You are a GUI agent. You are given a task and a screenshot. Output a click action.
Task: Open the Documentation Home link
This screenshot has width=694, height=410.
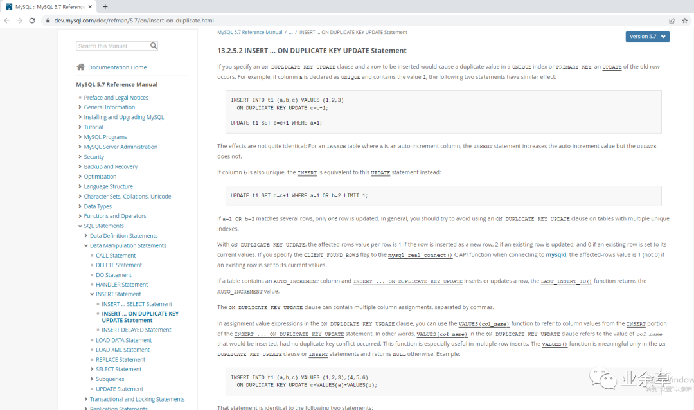point(118,67)
